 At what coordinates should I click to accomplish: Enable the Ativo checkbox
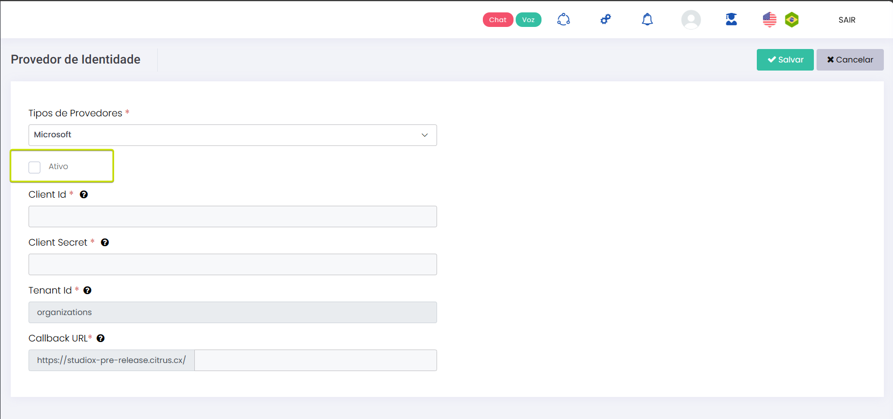(34, 167)
